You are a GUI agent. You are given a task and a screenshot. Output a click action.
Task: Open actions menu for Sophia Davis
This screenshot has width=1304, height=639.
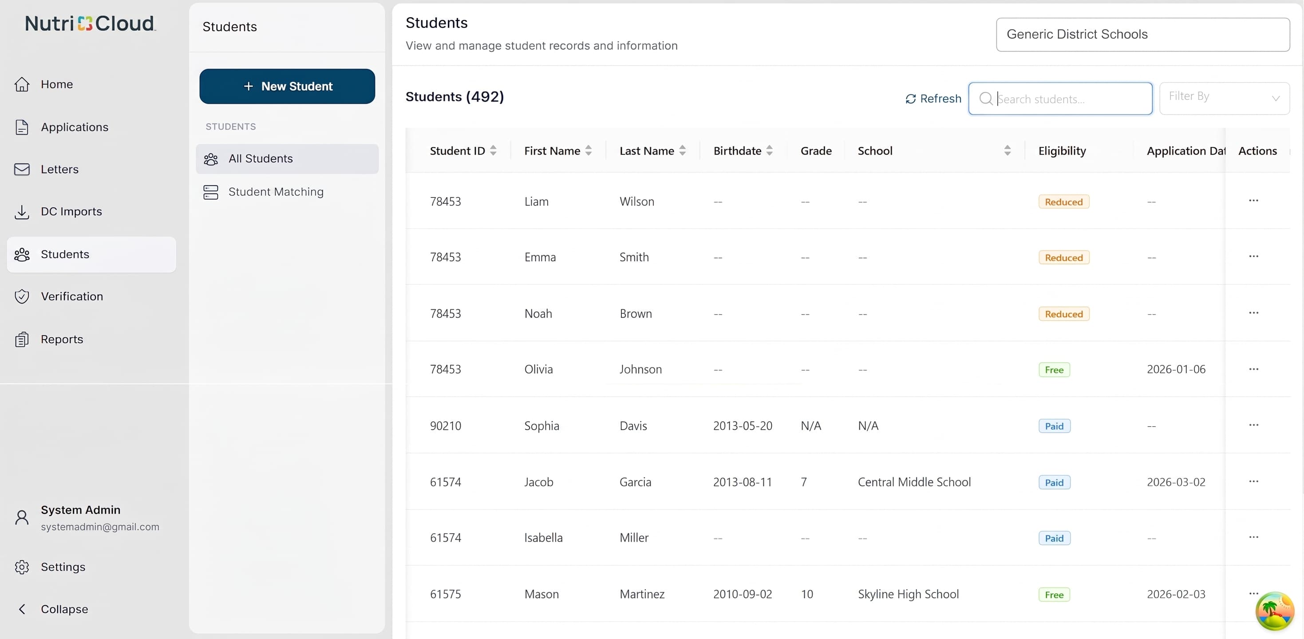pyautogui.click(x=1253, y=425)
